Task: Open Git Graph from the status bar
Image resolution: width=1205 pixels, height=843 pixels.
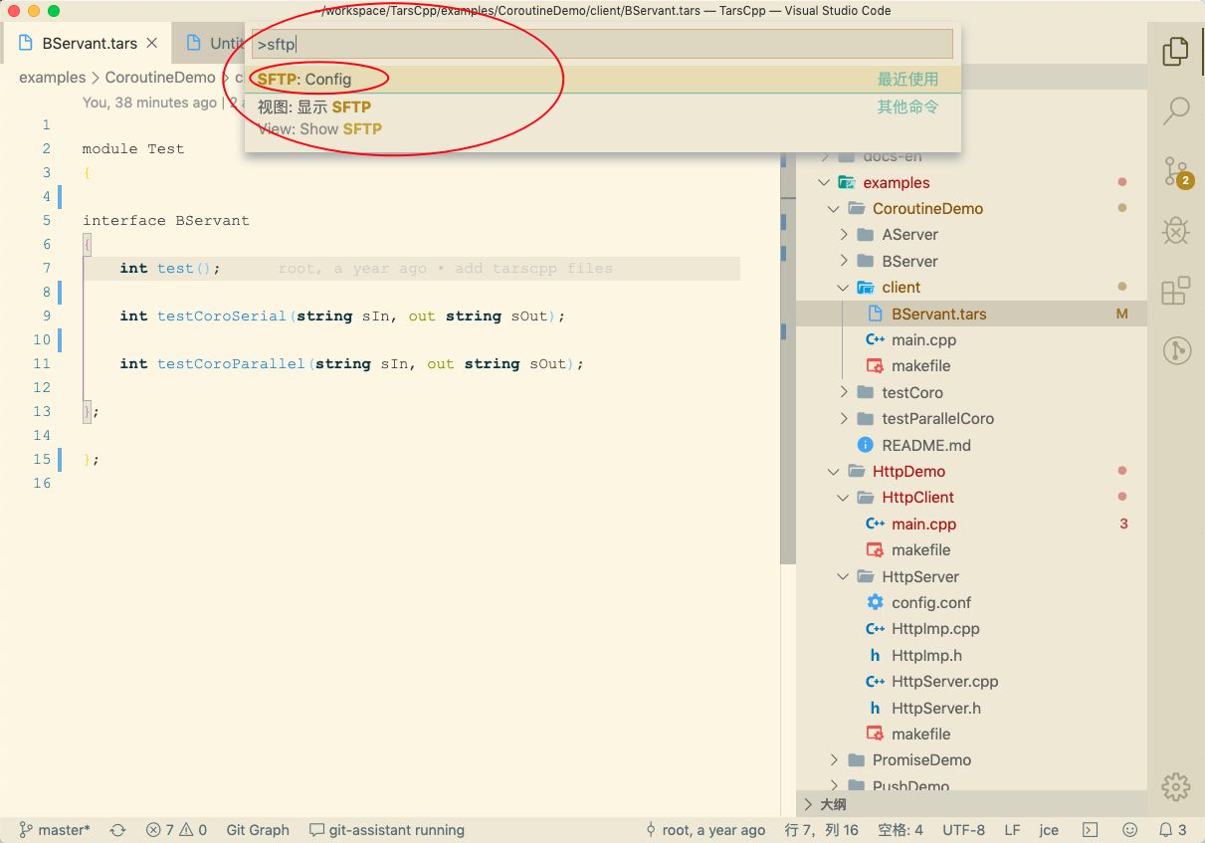Action: pos(257,829)
